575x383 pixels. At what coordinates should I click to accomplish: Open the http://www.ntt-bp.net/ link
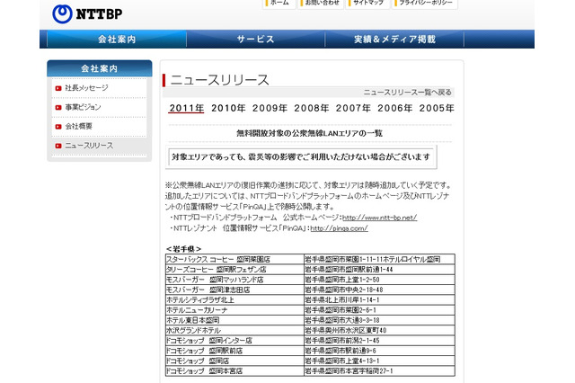[379, 218]
